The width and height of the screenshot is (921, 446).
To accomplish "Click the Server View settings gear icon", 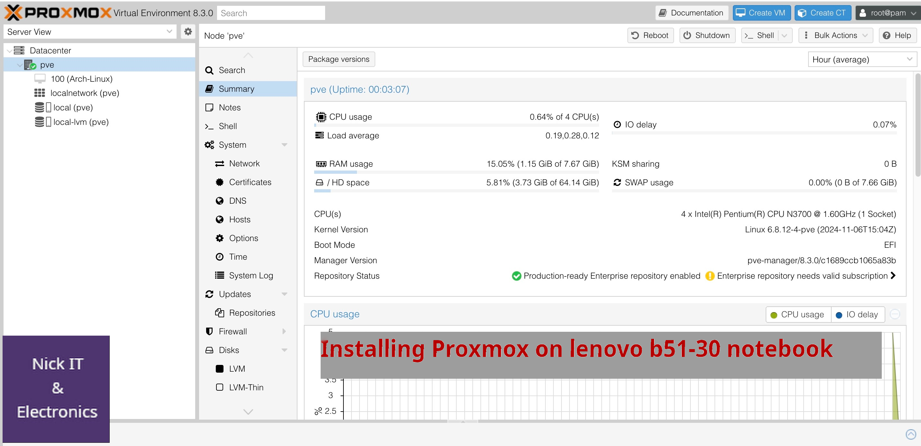I will tap(188, 32).
